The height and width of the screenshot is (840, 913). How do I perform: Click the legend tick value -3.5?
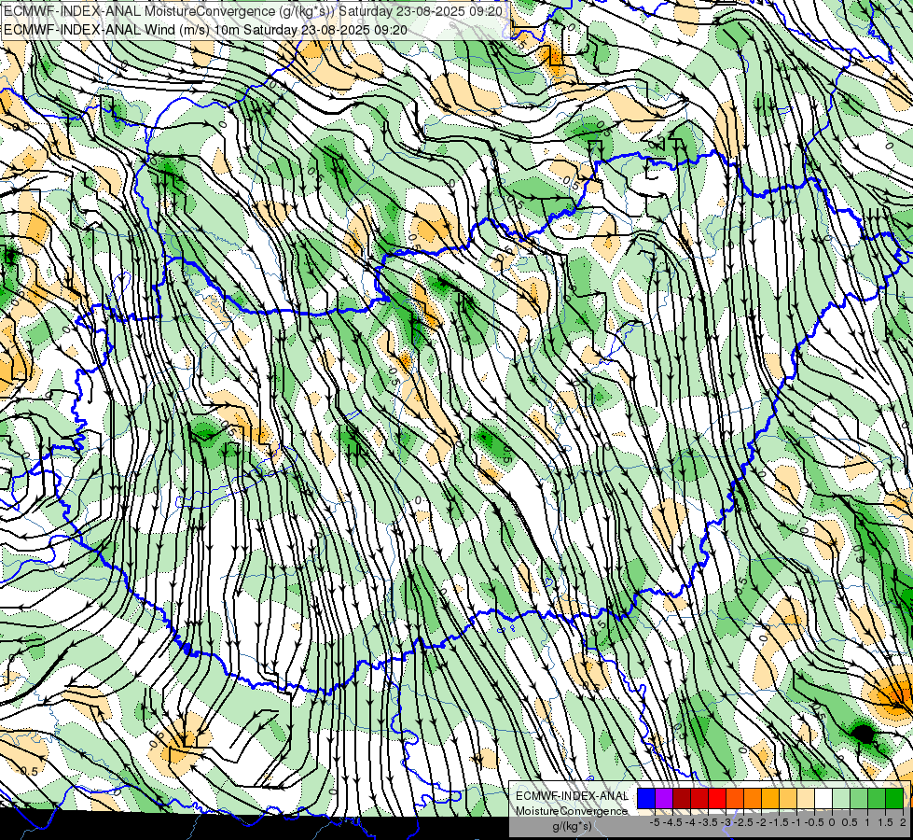[708, 822]
